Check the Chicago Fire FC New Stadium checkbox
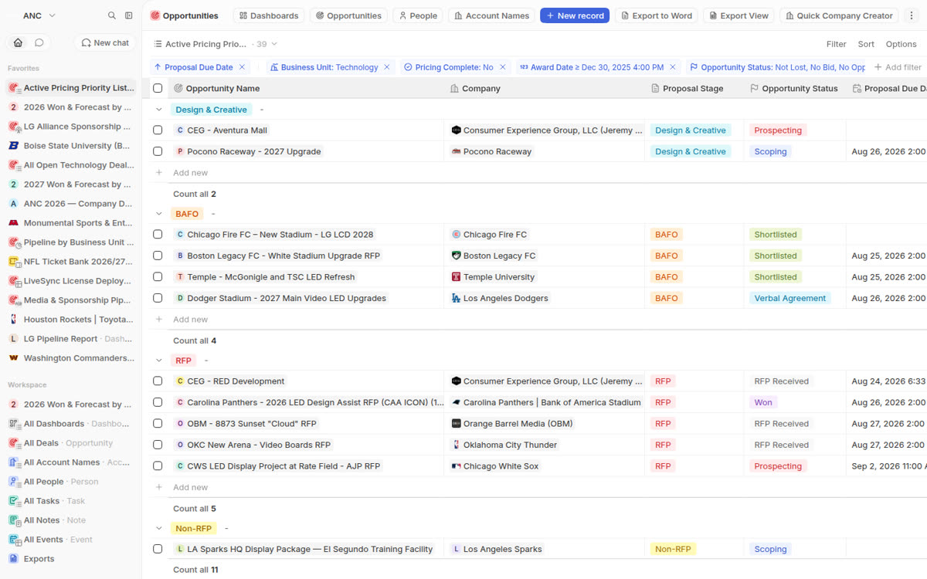The height and width of the screenshot is (579, 927). pyautogui.click(x=158, y=235)
